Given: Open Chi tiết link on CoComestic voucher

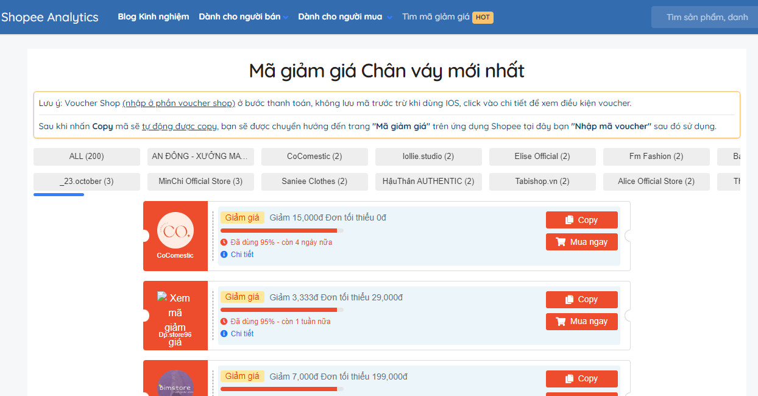Looking at the screenshot, I should pyautogui.click(x=242, y=255).
